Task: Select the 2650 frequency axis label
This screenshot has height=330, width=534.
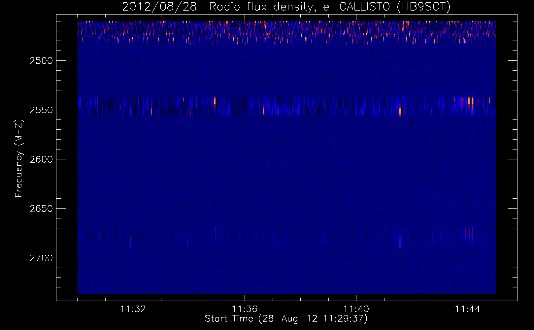Action: click(x=41, y=209)
